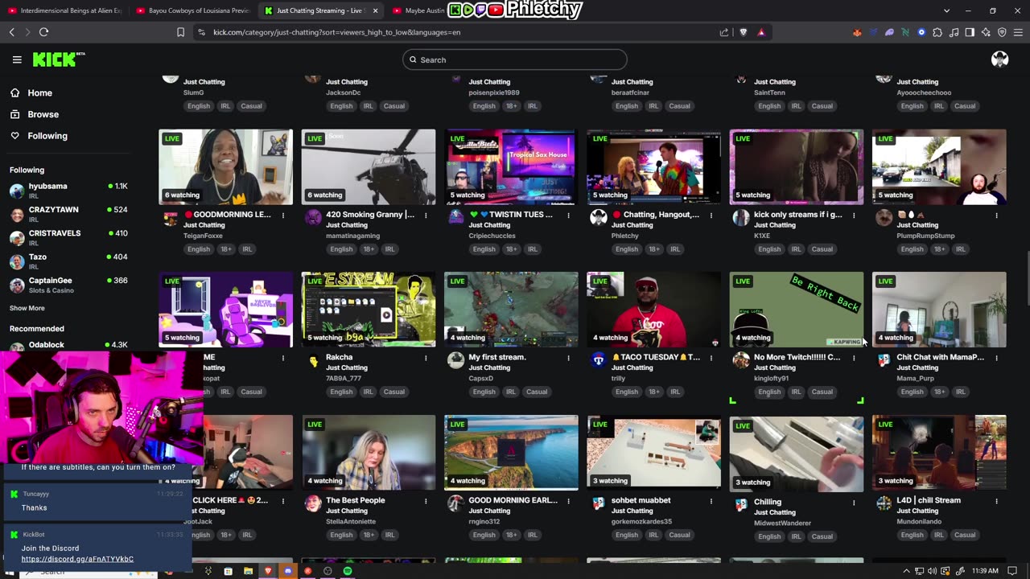Click the address bar URL
Screen dimensions: 1030x579
point(336,32)
